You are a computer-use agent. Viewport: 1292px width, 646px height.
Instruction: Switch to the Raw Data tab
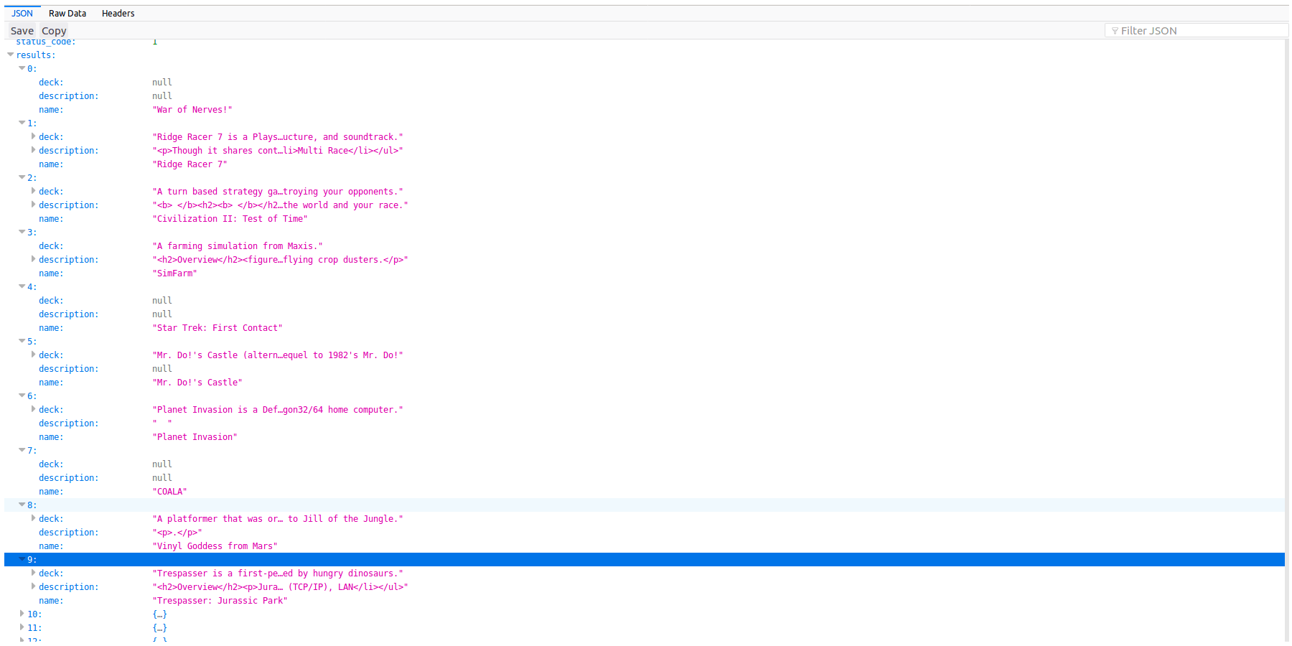click(x=67, y=14)
